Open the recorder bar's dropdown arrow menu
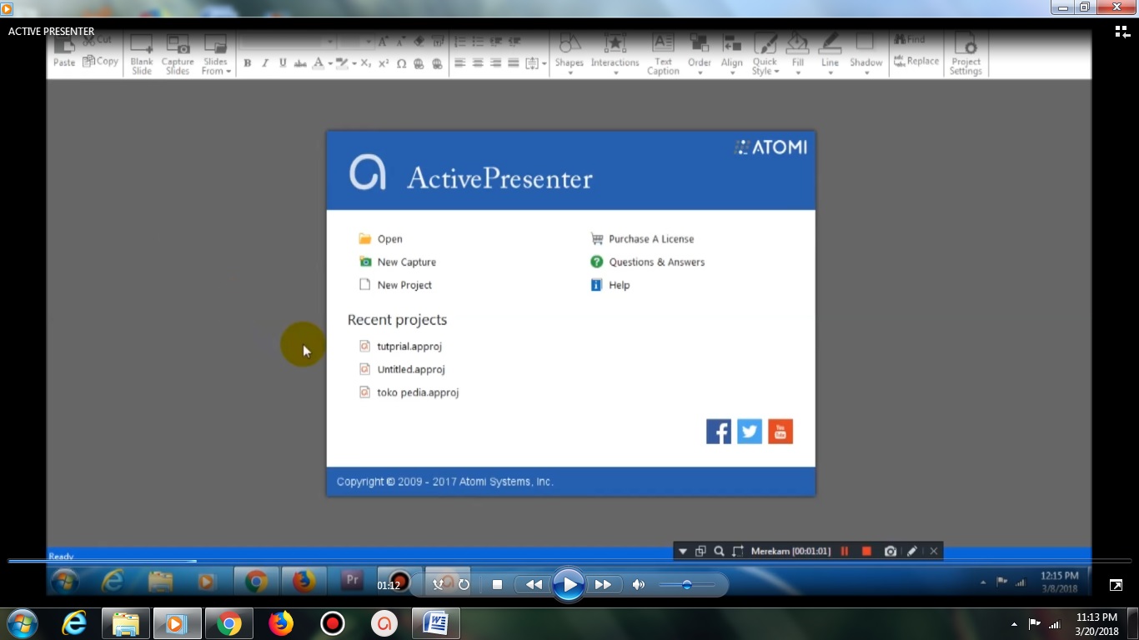1139x640 pixels. pos(682,551)
